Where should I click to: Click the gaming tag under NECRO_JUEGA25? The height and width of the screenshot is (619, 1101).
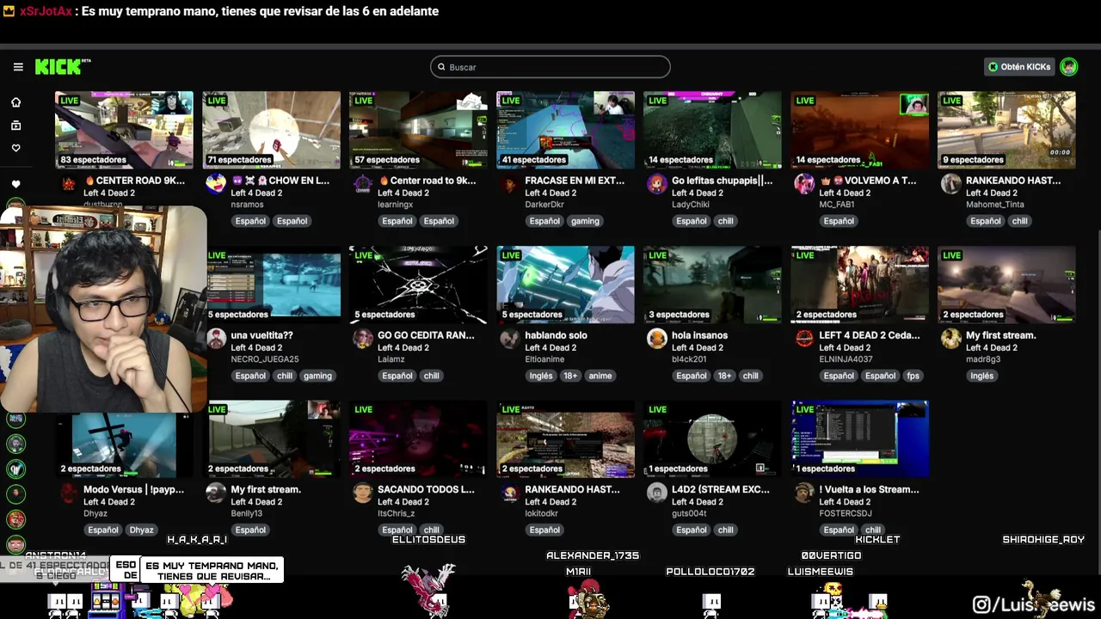(317, 376)
